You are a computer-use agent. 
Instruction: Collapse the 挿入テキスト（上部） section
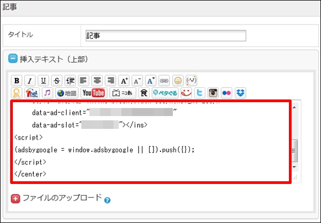(13, 58)
